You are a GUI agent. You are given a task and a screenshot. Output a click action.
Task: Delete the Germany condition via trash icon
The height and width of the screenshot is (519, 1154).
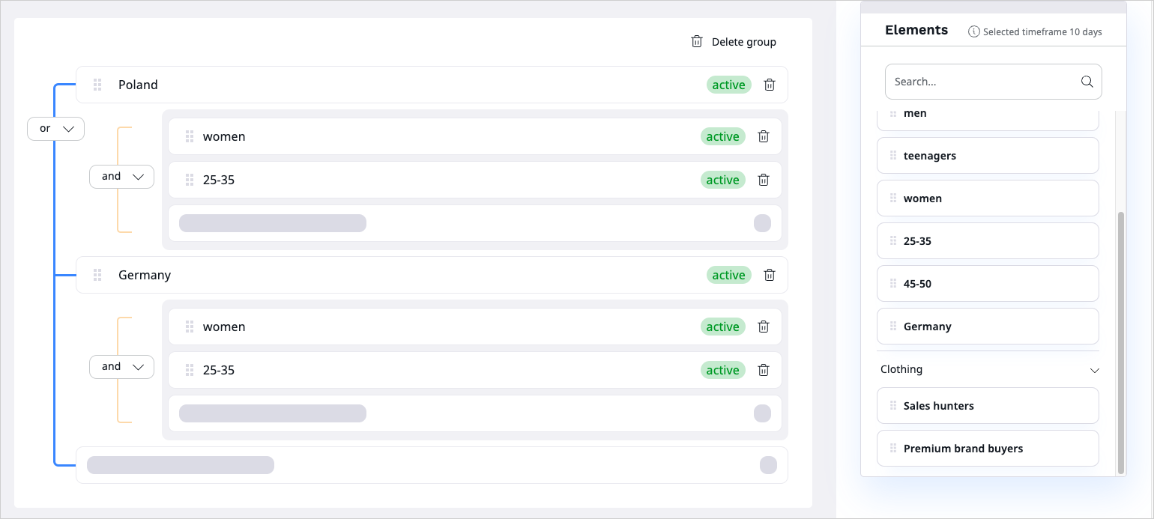[770, 275]
